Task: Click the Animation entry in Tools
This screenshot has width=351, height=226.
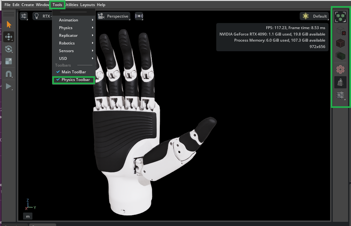Action: 69,20
